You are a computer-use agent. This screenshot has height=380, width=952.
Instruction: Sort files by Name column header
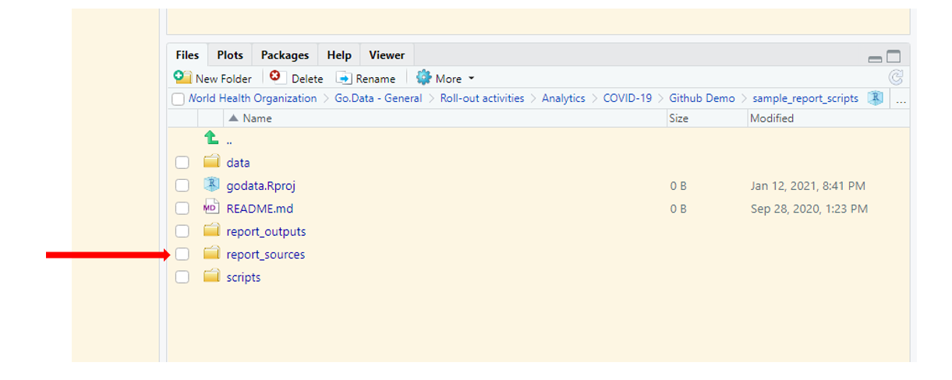pyautogui.click(x=257, y=118)
